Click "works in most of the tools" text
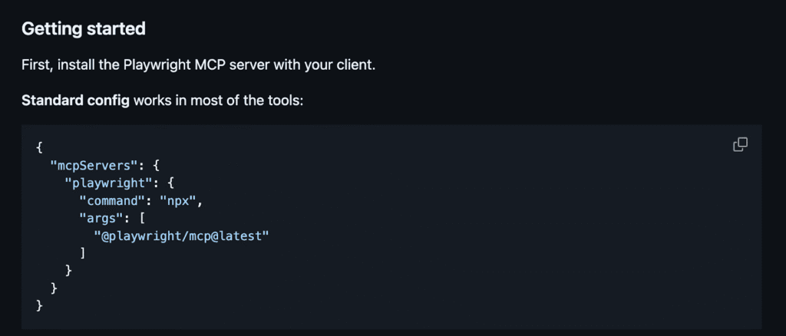The image size is (786, 336). (x=218, y=100)
